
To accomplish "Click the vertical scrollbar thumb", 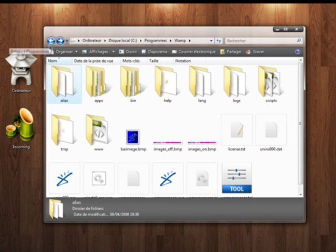I will (300, 123).
